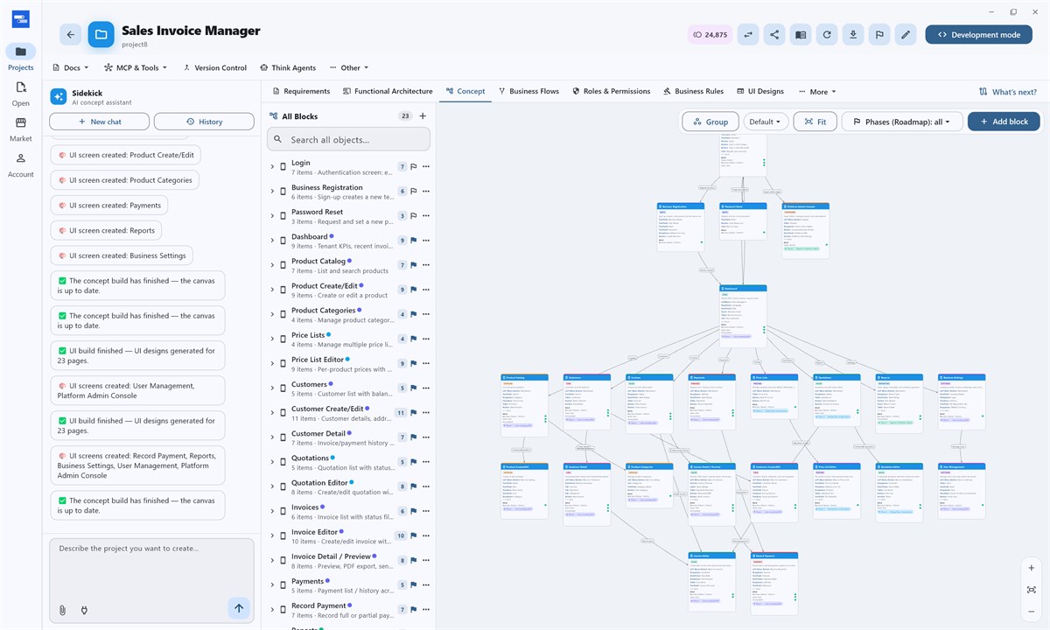The width and height of the screenshot is (1050, 630).
Task: Toggle the phase flag on the Payments block
Action: [414, 584]
